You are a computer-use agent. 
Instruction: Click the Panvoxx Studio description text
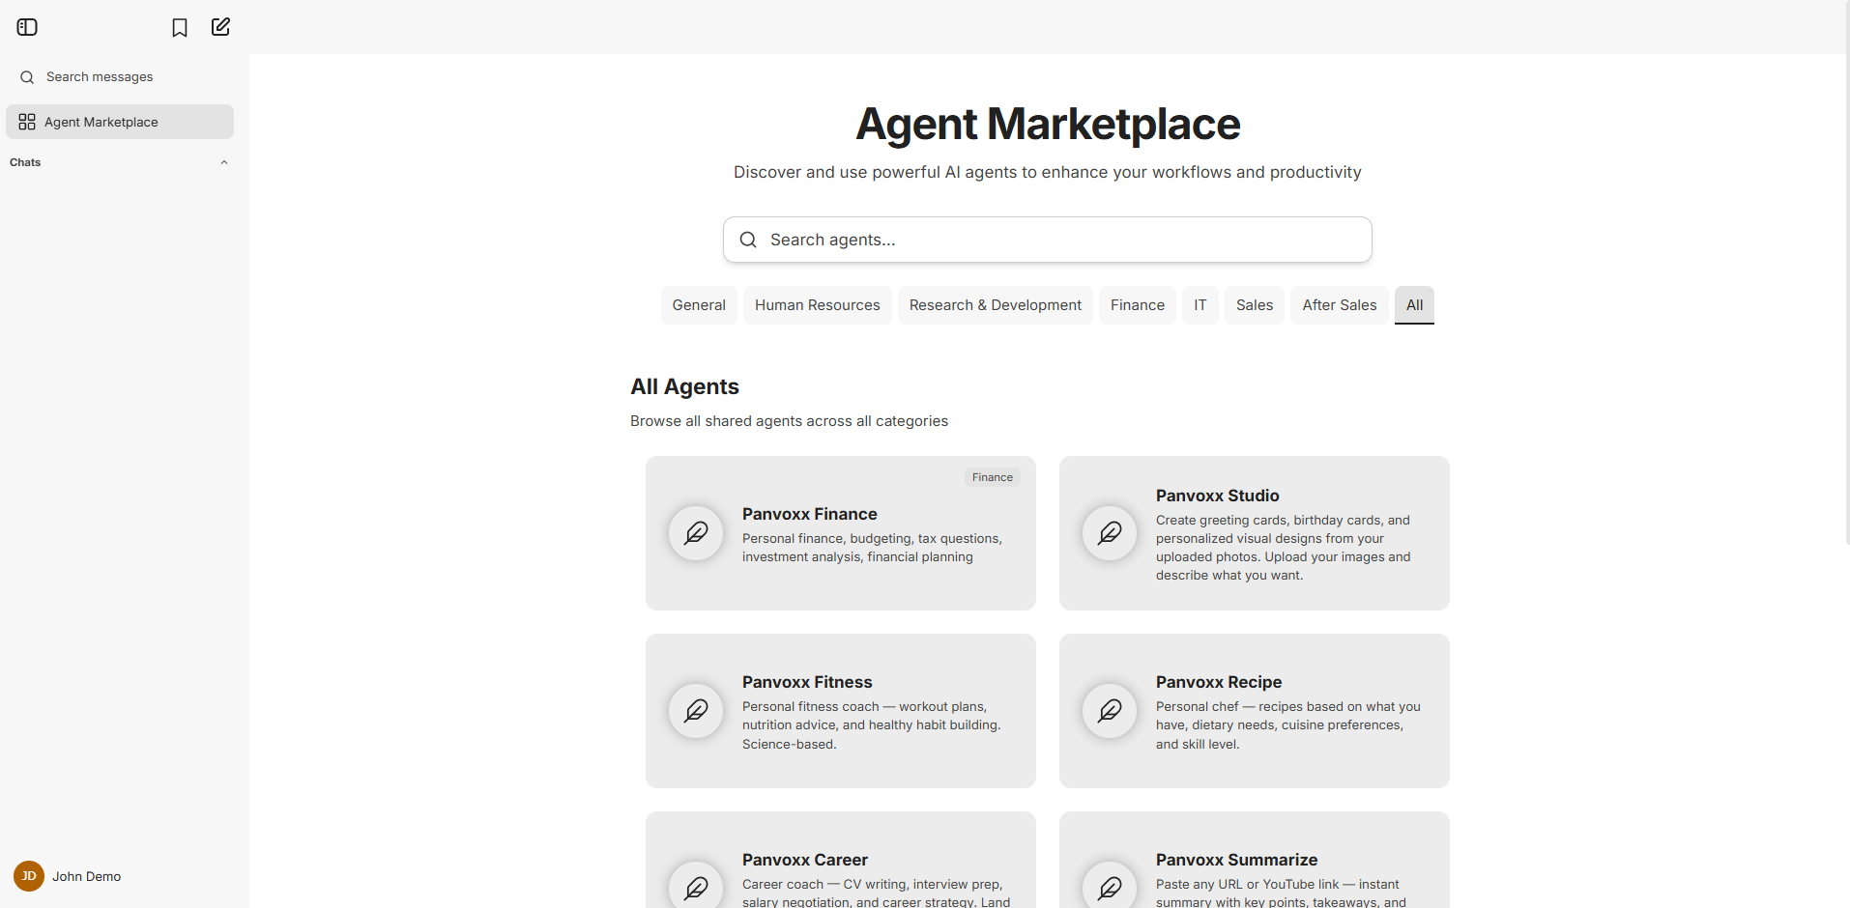point(1284,548)
